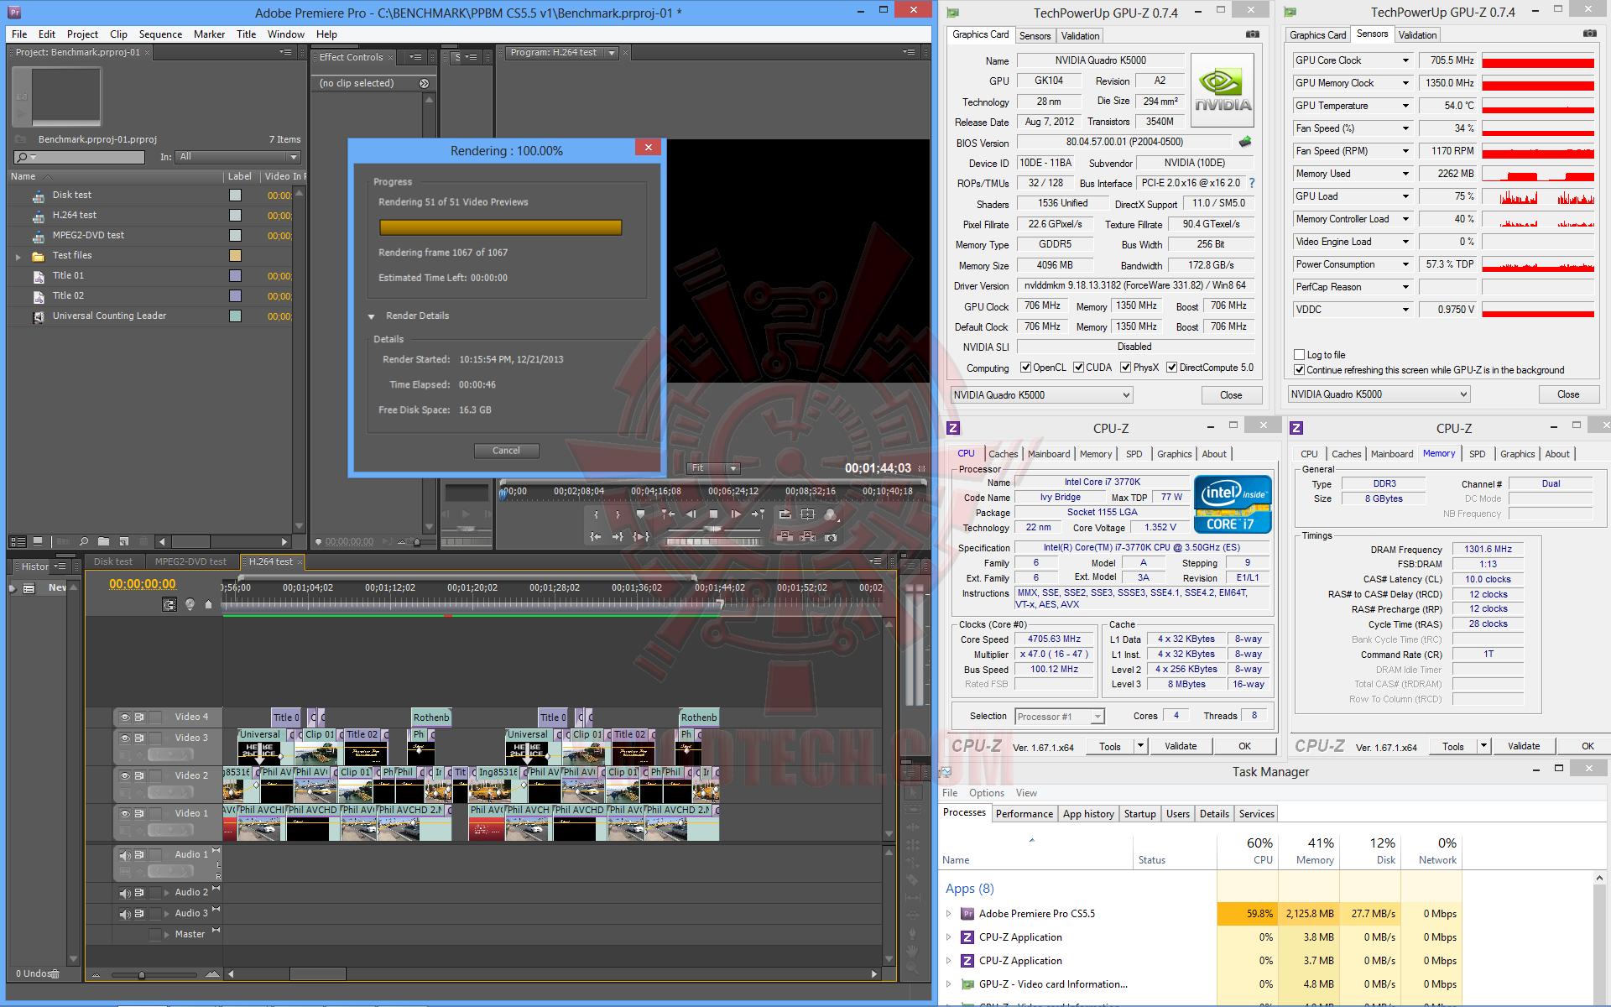
Task: Switch Project panel to Icon View
Action: [x=38, y=542]
